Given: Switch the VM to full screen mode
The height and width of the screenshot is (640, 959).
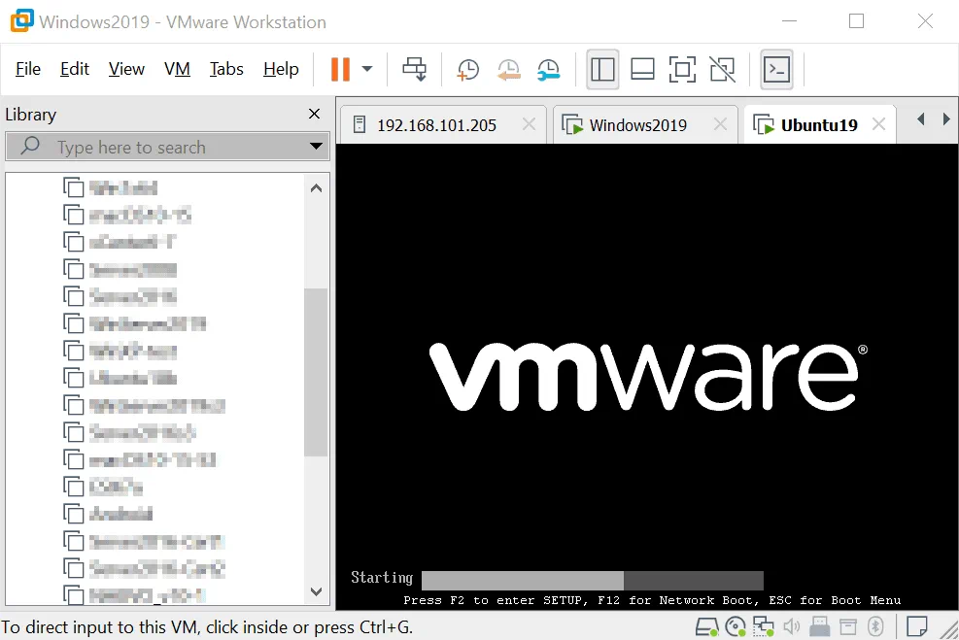Looking at the screenshot, I should tap(683, 69).
